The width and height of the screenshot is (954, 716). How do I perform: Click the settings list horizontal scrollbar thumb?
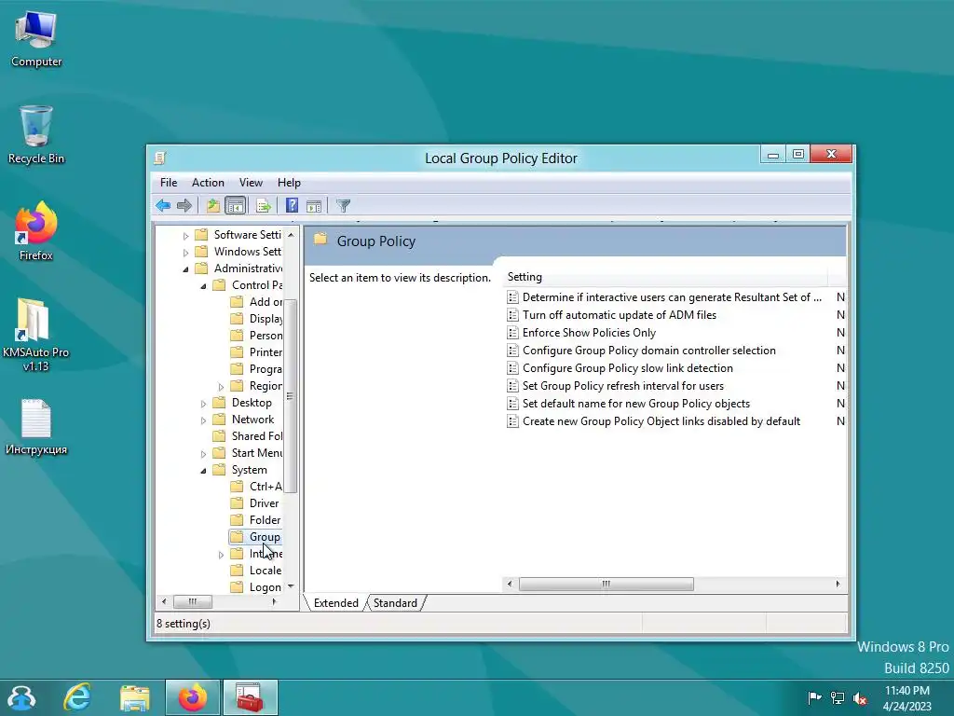coord(606,584)
